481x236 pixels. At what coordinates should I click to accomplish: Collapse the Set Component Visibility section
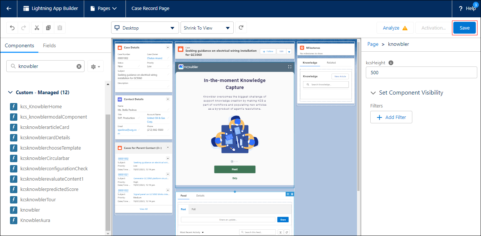[x=374, y=93]
